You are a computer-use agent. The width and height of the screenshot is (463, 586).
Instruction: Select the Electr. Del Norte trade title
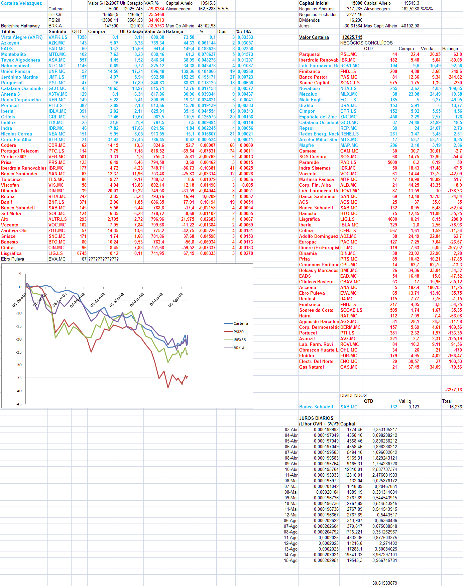coord(316,362)
